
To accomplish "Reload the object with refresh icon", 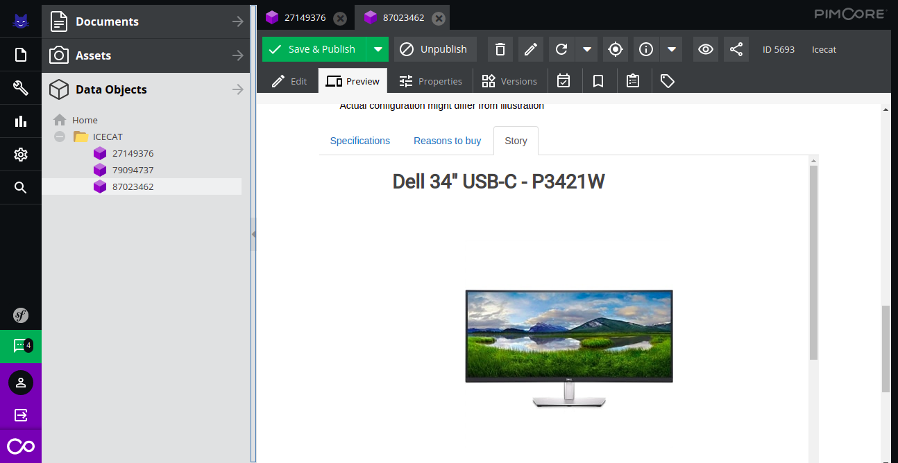I will (562, 49).
